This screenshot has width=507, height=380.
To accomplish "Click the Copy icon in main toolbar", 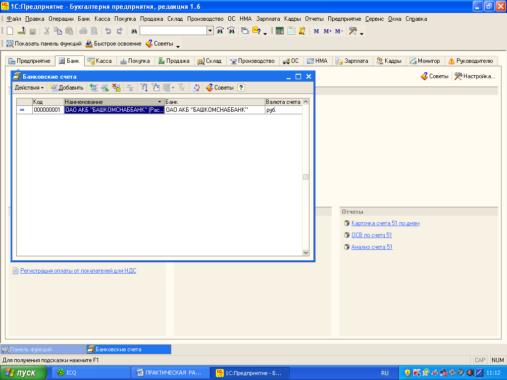I will click(x=58, y=31).
